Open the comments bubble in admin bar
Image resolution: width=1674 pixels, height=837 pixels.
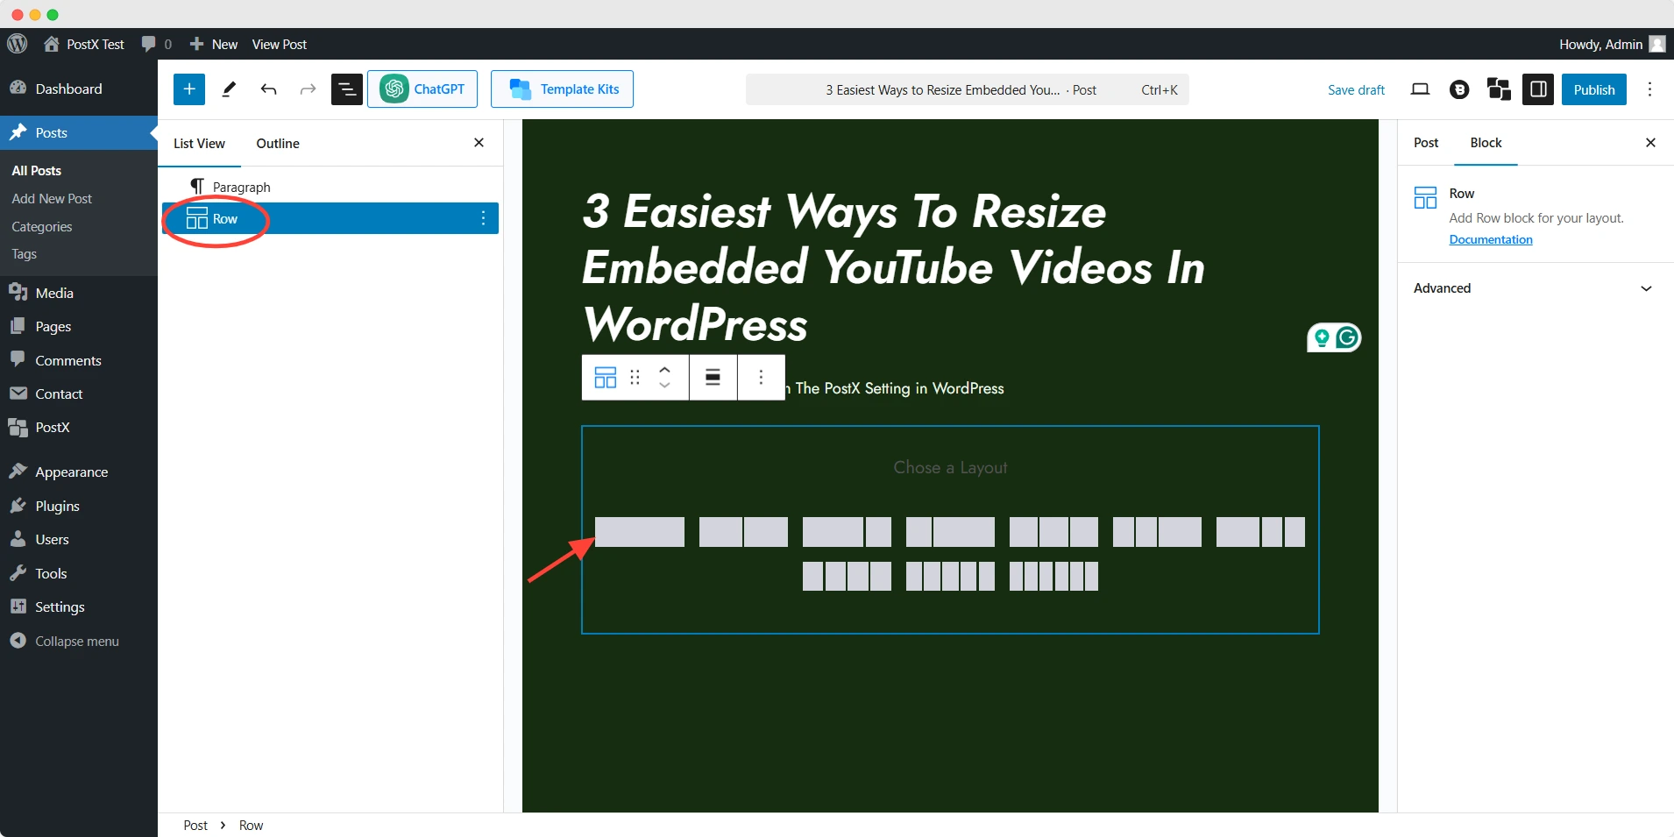156,44
